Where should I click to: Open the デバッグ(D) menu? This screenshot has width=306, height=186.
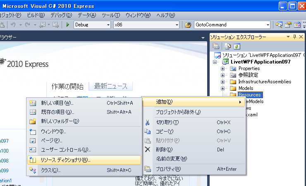tap(61, 15)
